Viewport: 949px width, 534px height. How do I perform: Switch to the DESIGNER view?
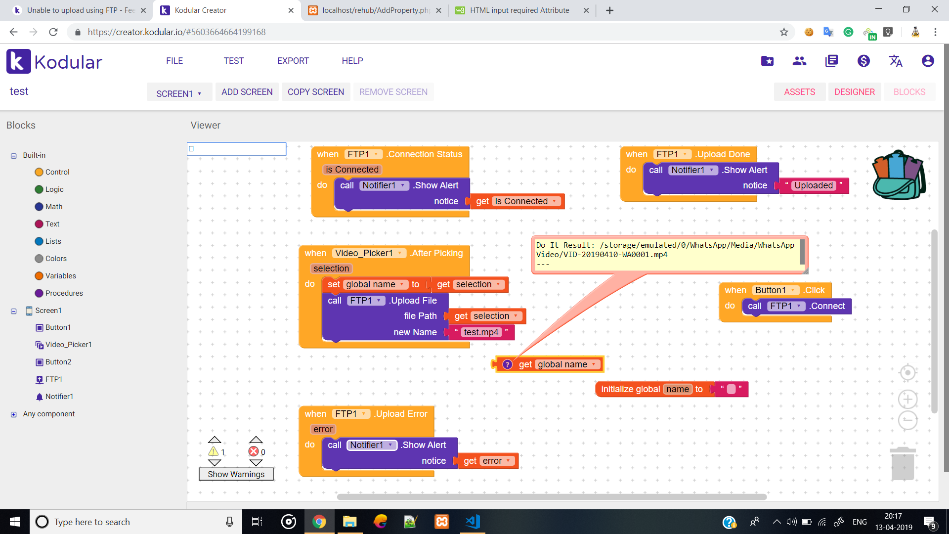855,92
